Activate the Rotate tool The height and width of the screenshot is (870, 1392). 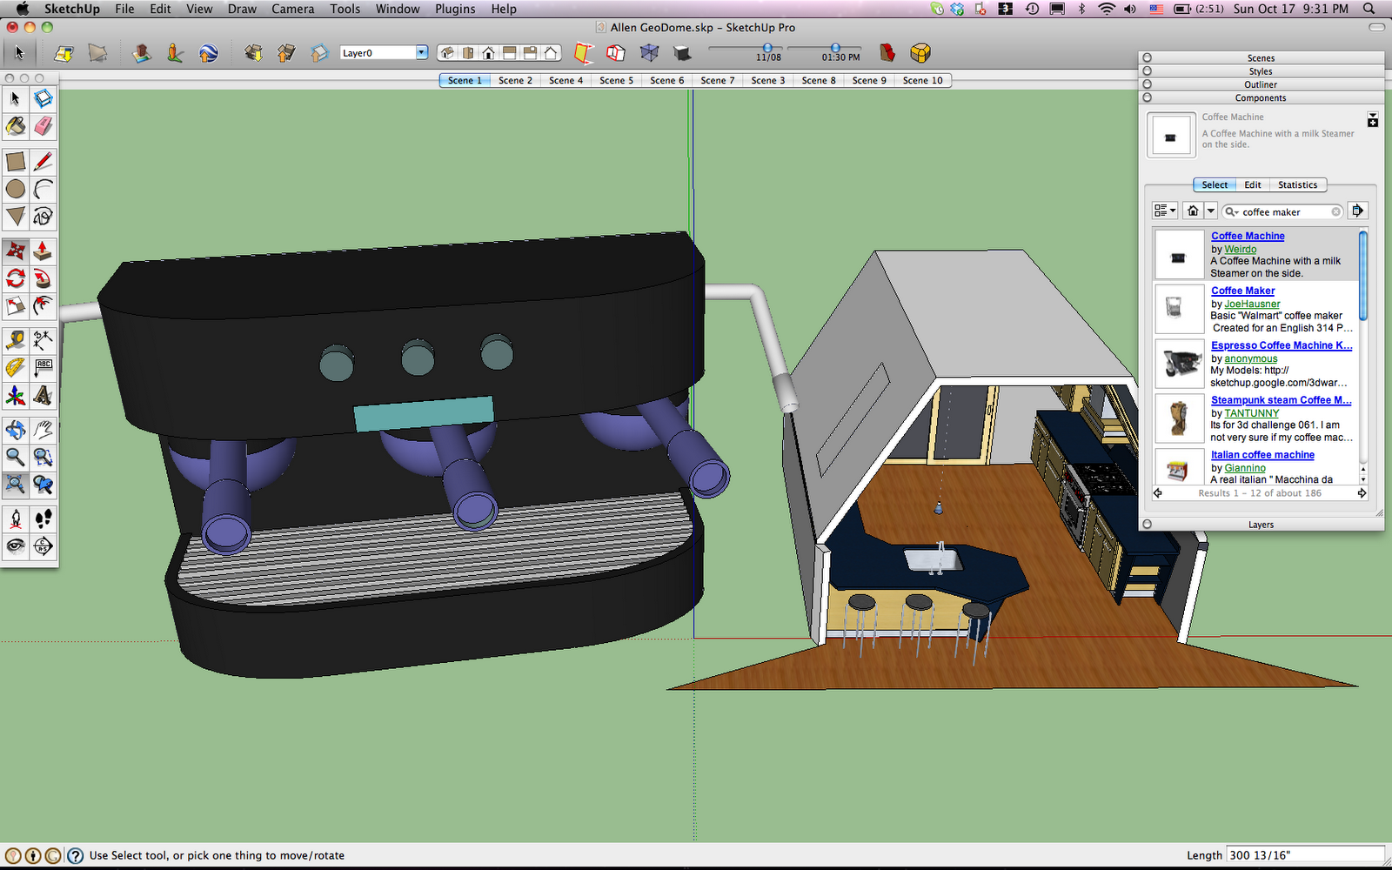pos(16,278)
